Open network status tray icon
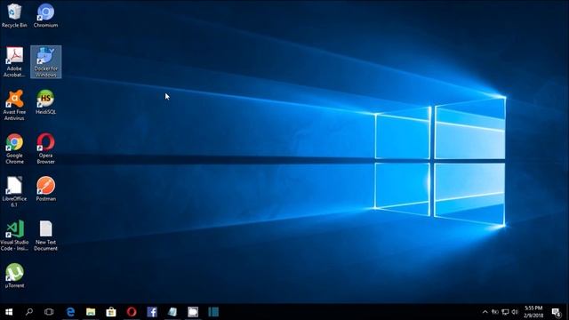Image resolution: width=569 pixels, height=320 pixels. [505, 312]
